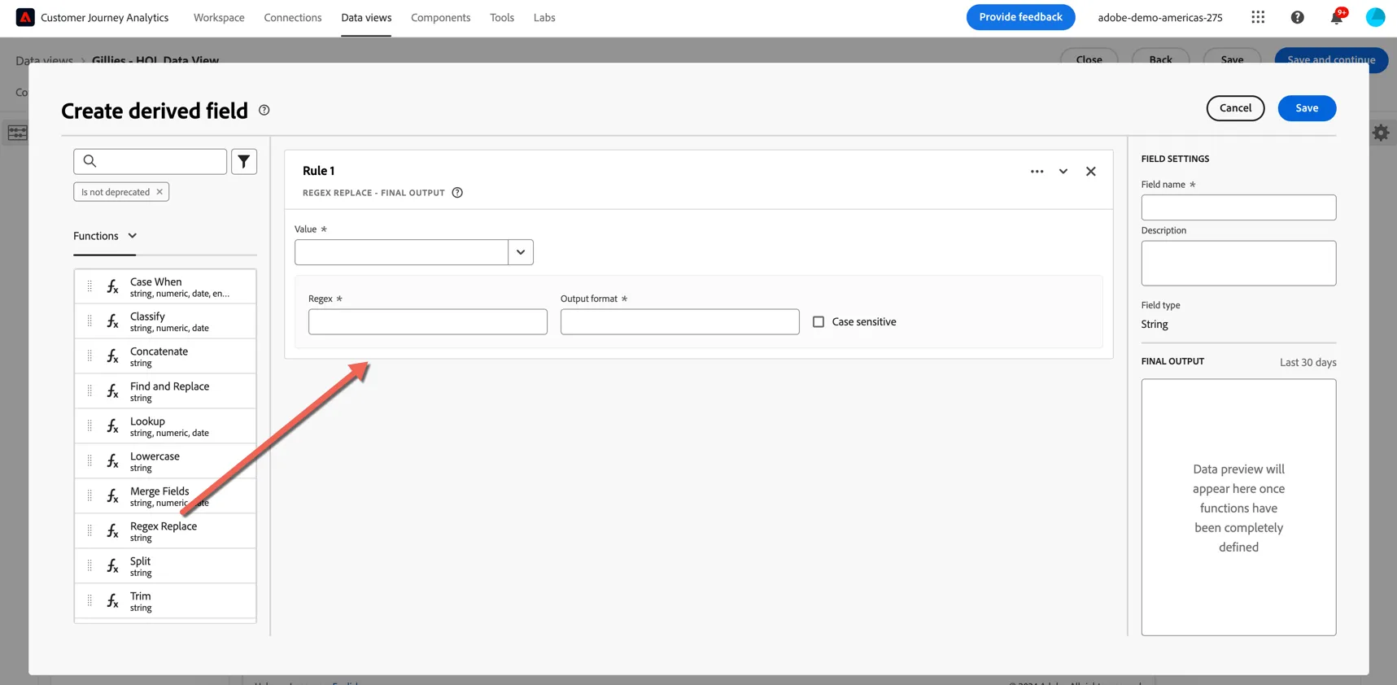Select the Case When function icon
The height and width of the screenshot is (685, 1397).
[113, 286]
